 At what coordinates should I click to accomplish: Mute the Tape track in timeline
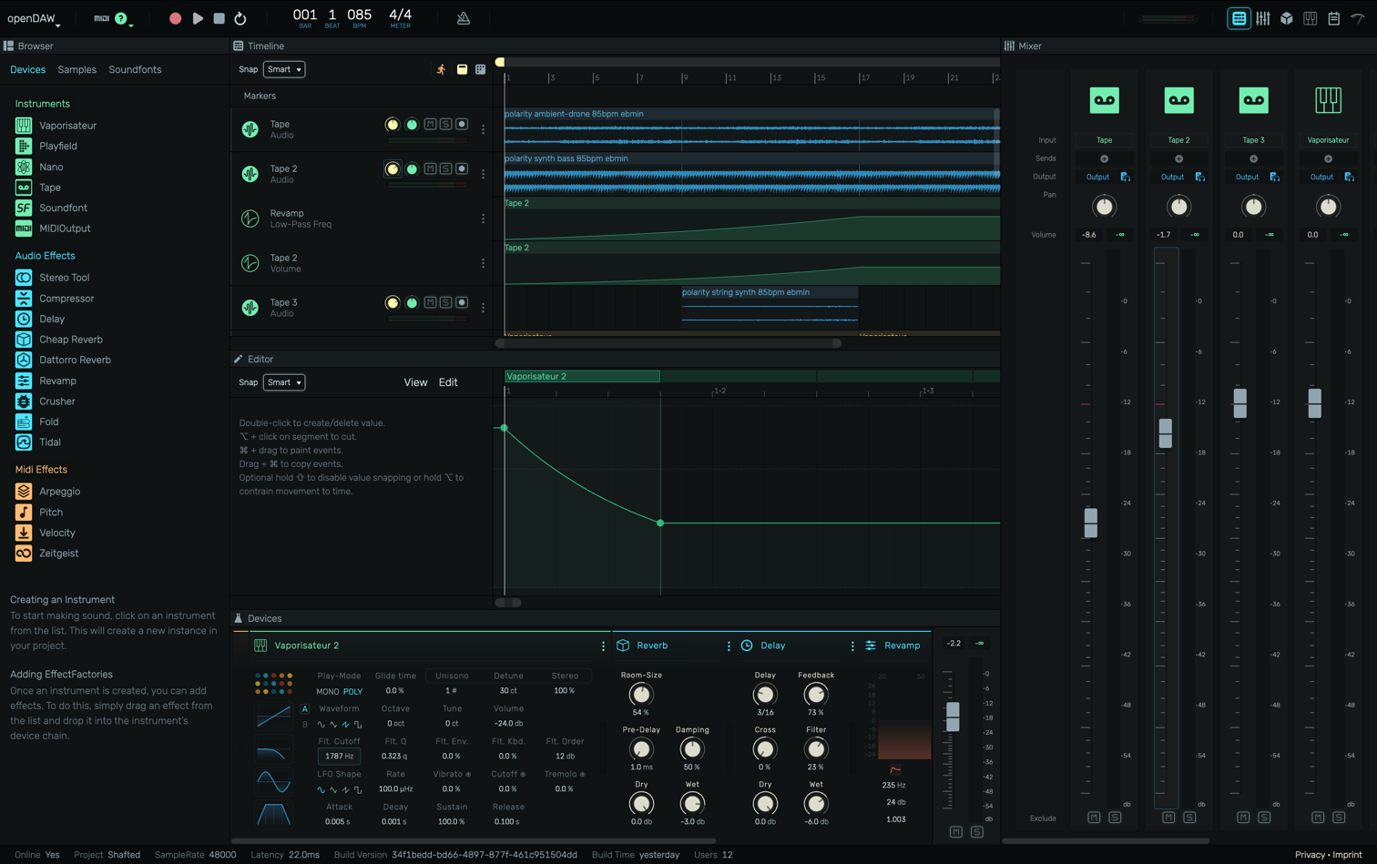(x=430, y=124)
